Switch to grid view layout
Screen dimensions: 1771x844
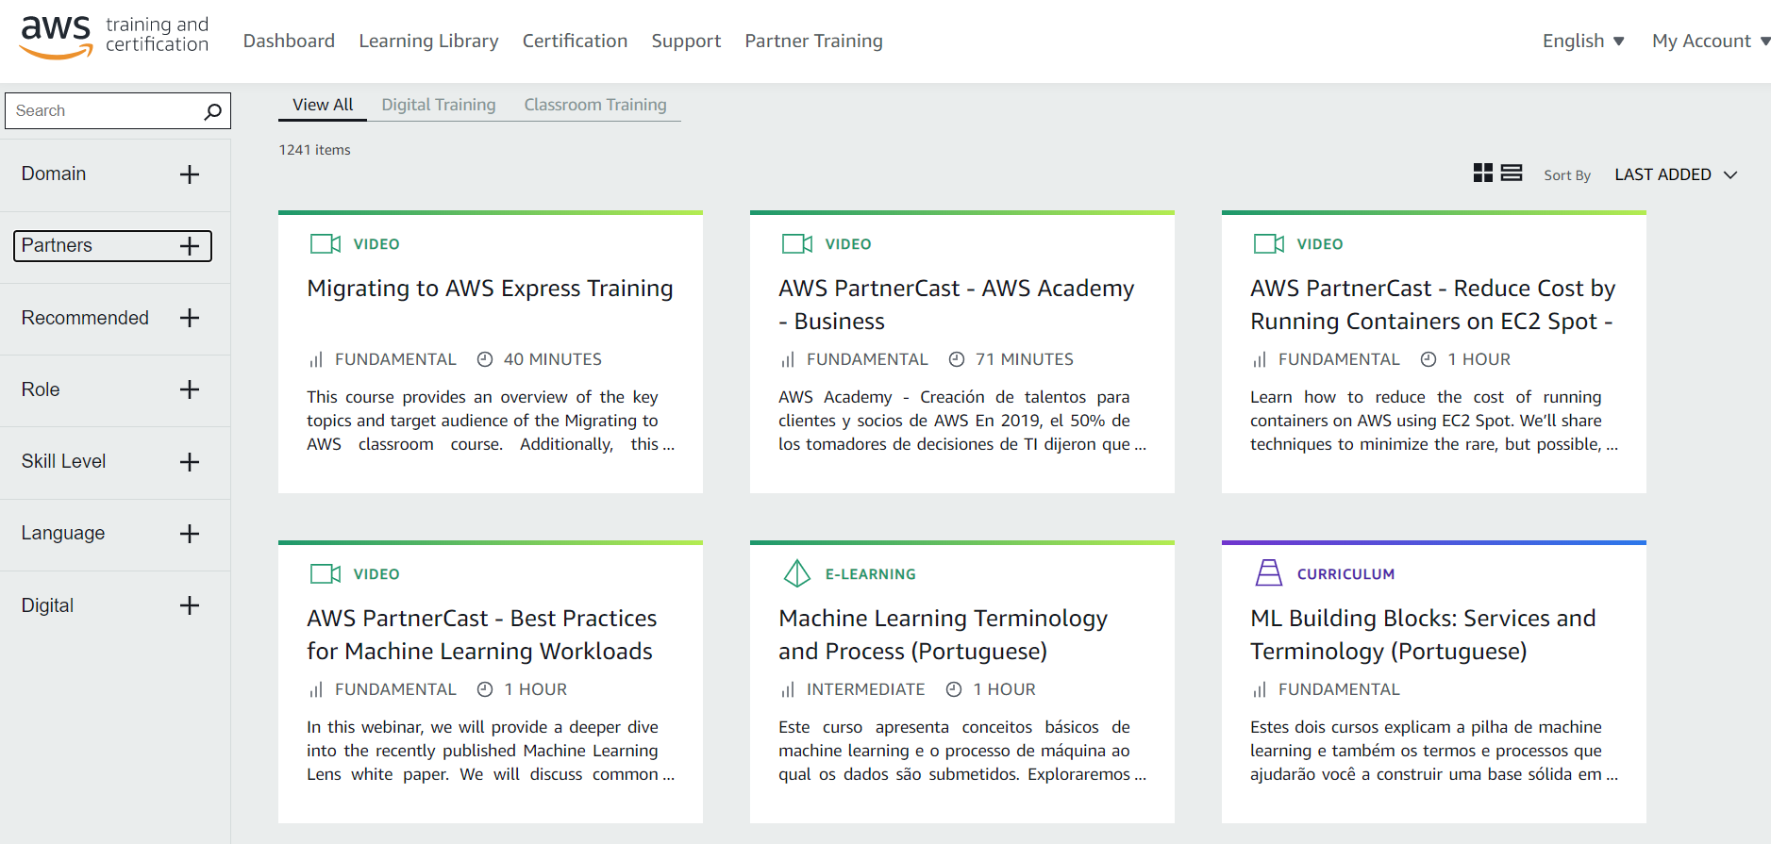click(x=1482, y=173)
